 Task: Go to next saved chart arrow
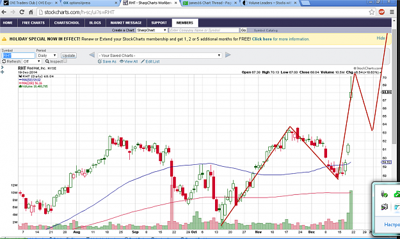pos(228,55)
